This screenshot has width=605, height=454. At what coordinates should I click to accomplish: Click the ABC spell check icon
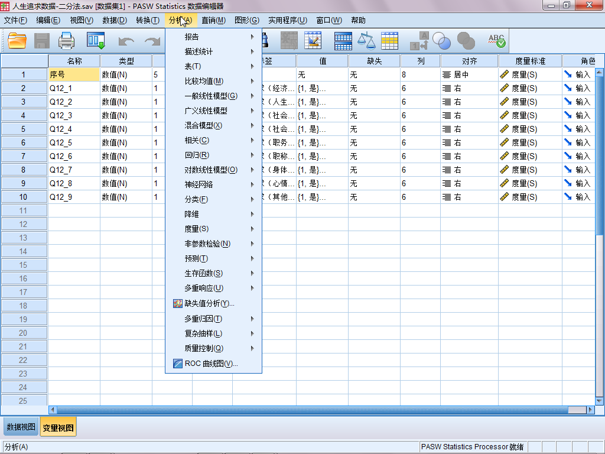click(x=496, y=41)
